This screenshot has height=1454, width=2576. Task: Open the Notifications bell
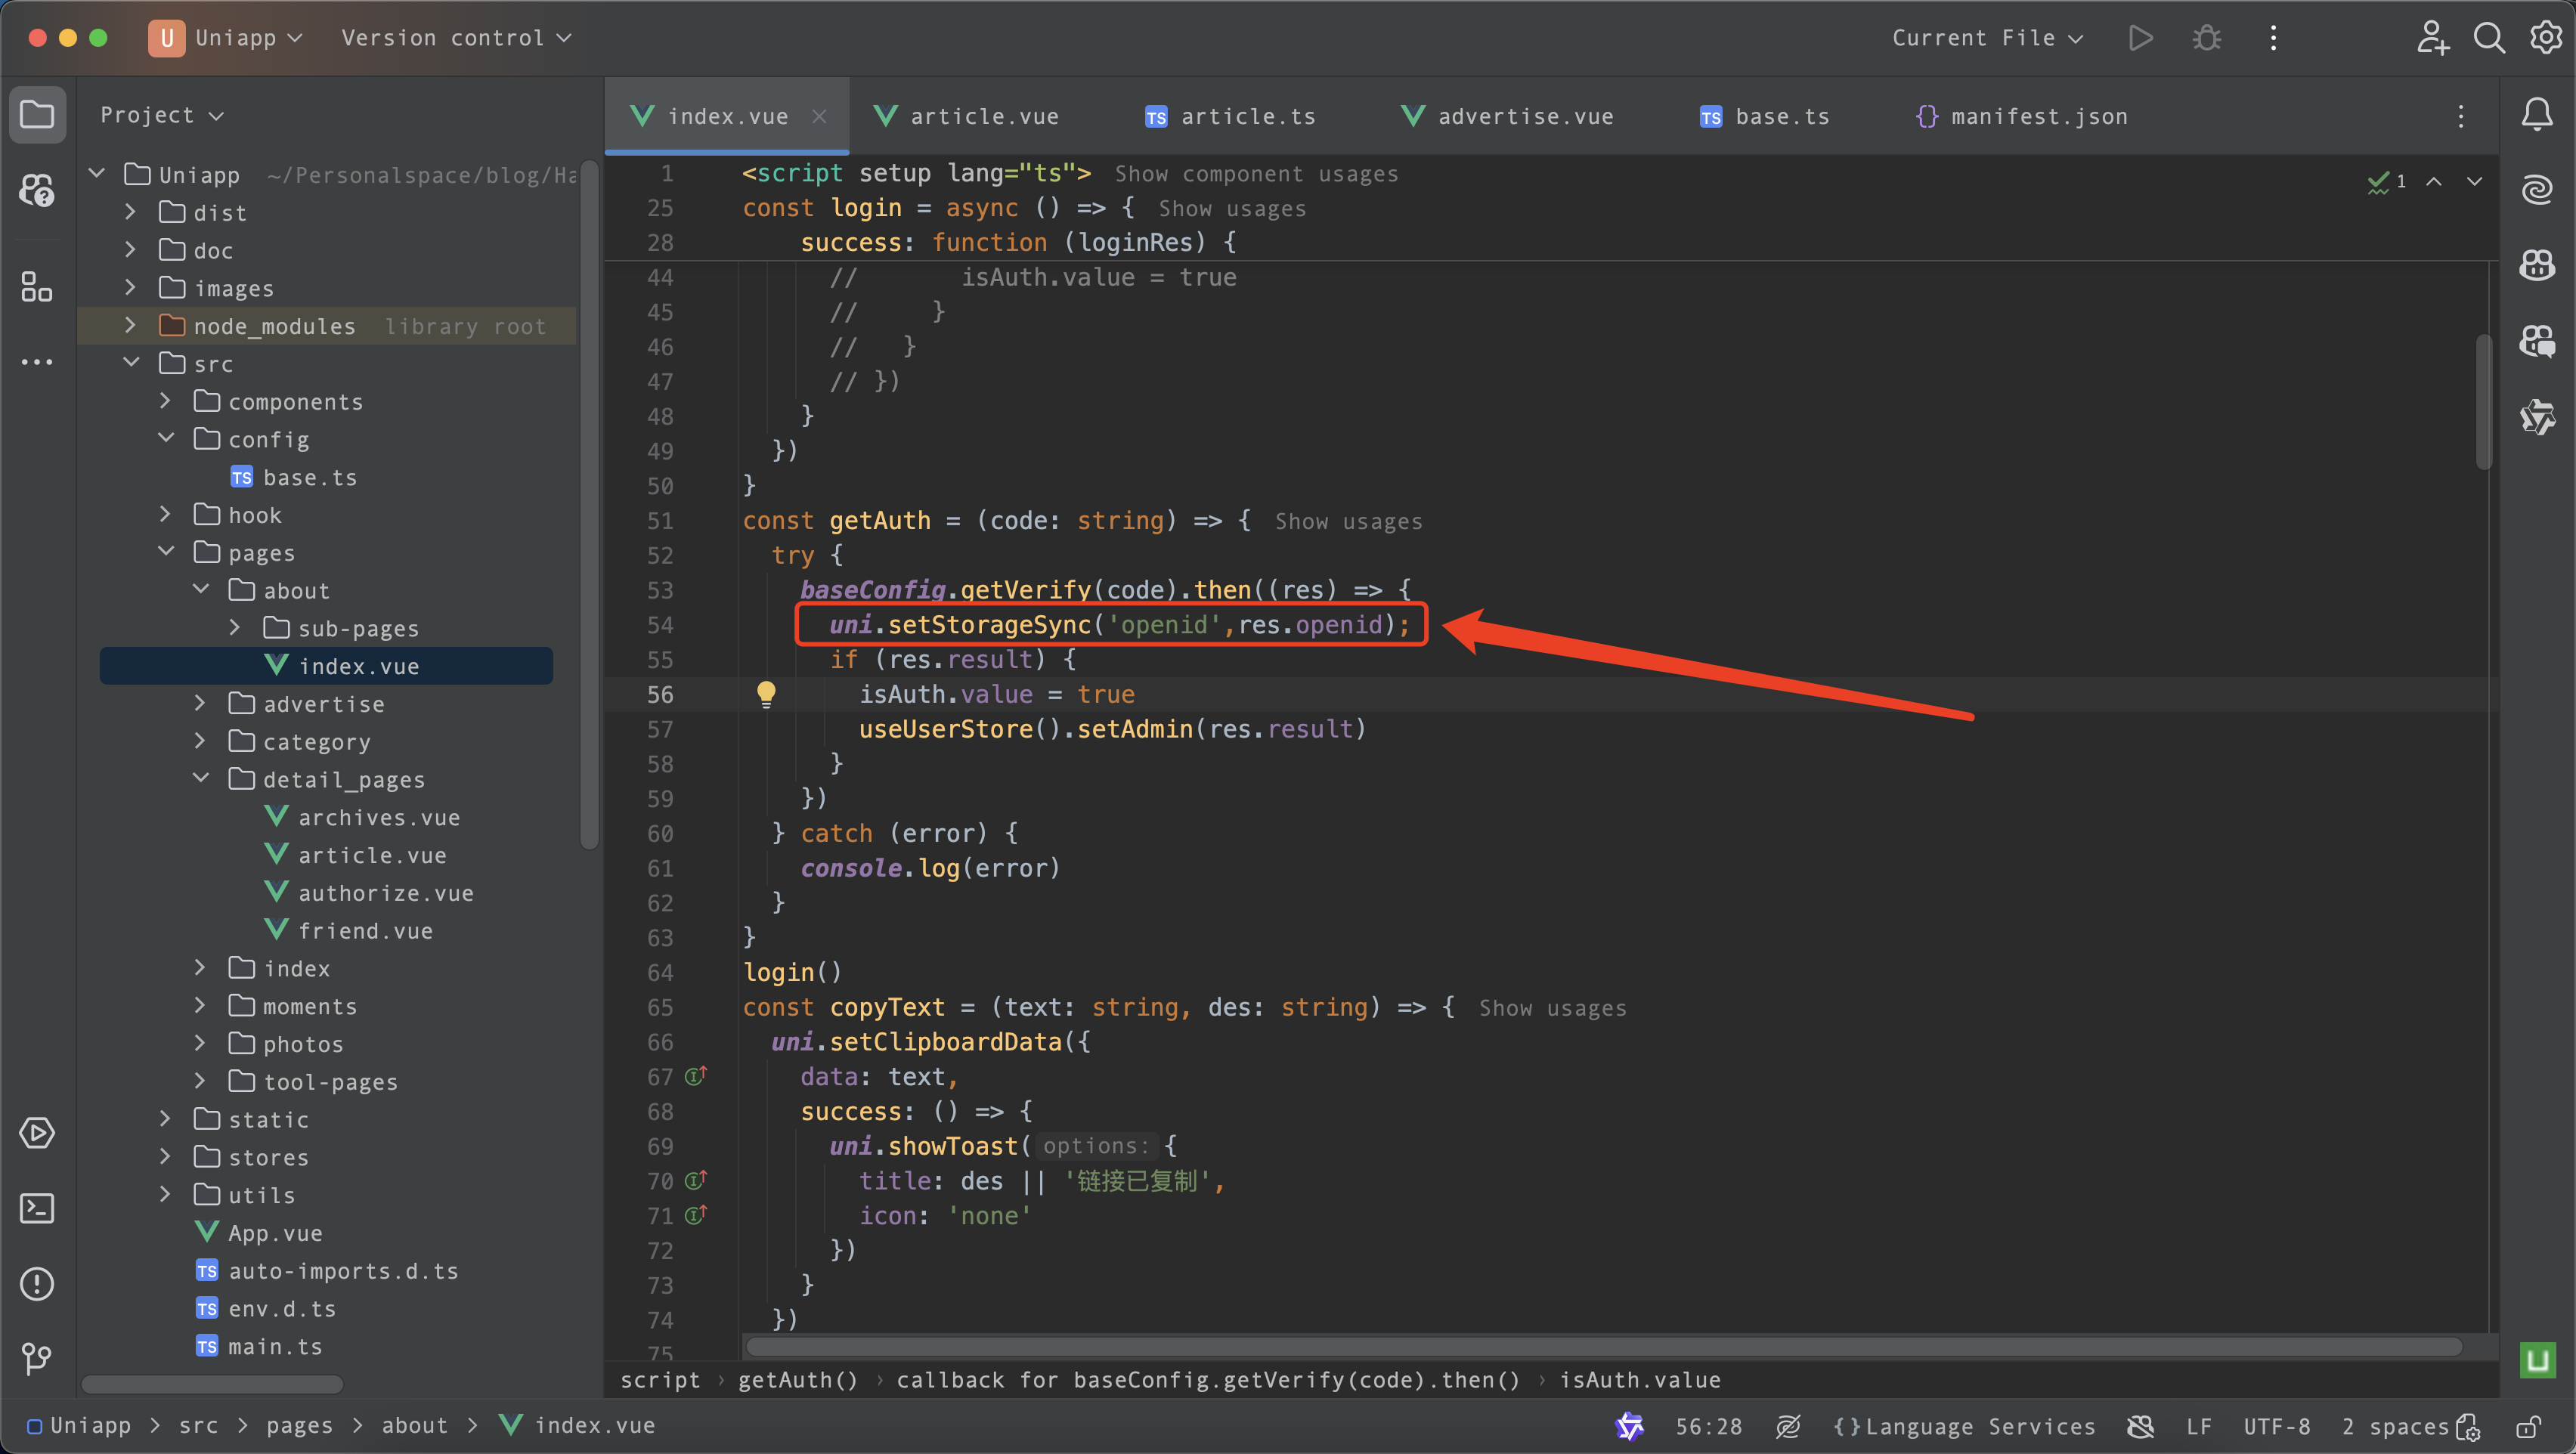tap(2536, 115)
